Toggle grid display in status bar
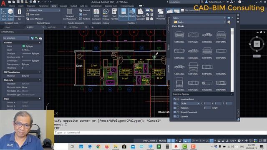This screenshot has height=150, width=267. (x=169, y=141)
